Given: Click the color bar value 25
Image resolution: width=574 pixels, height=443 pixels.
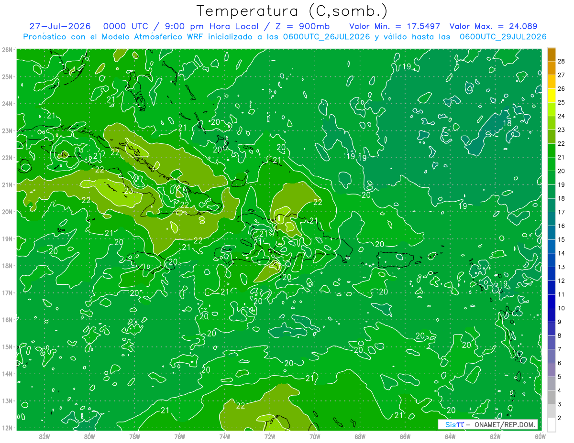Looking at the screenshot, I should (x=562, y=102).
